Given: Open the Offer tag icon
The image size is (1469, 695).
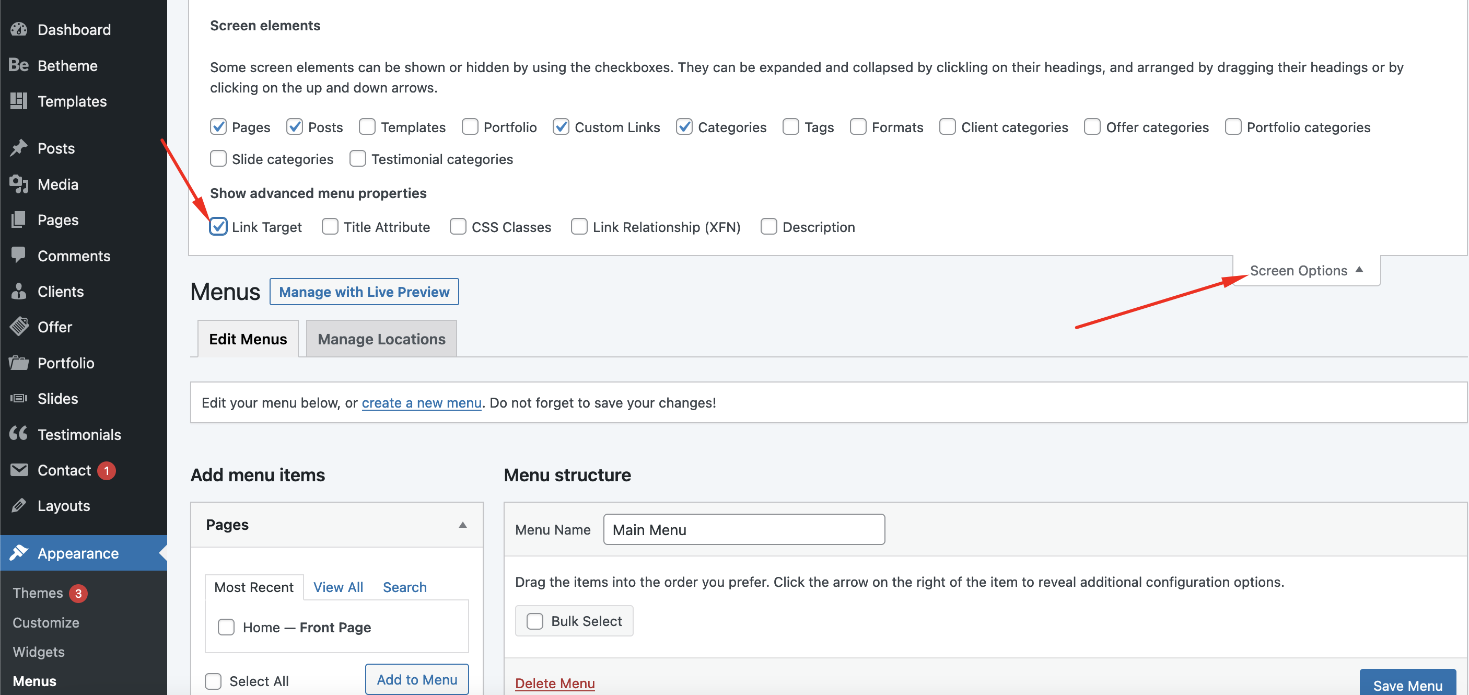Looking at the screenshot, I should pos(19,327).
